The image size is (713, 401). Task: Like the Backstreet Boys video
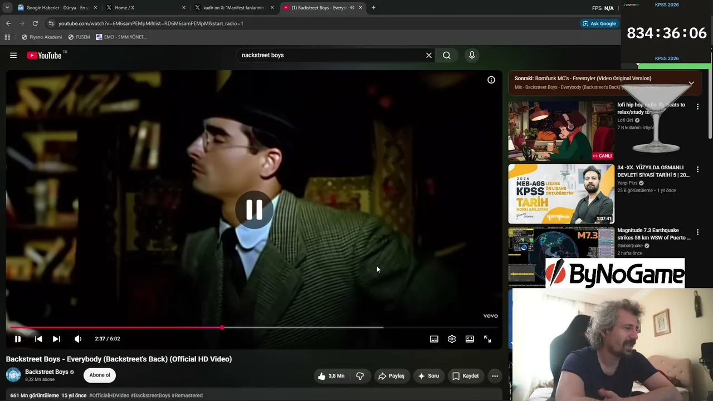[331, 376]
